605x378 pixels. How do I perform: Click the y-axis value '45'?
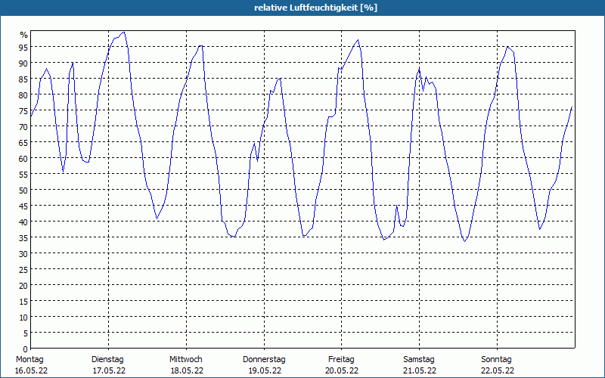point(23,206)
